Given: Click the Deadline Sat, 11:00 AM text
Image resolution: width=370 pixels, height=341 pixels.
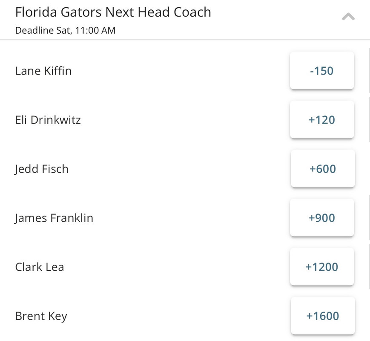Looking at the screenshot, I should point(65,30).
